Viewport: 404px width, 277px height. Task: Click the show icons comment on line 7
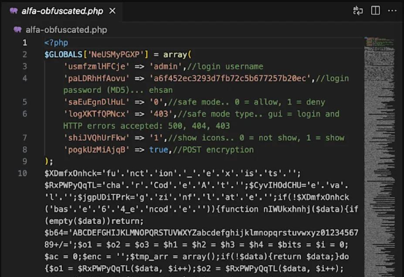(x=256, y=138)
